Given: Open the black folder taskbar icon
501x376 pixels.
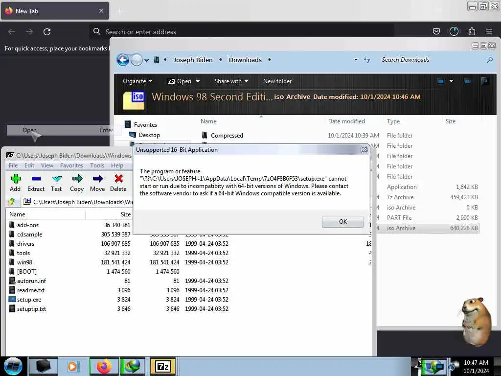Looking at the screenshot, I should [x=44, y=366].
